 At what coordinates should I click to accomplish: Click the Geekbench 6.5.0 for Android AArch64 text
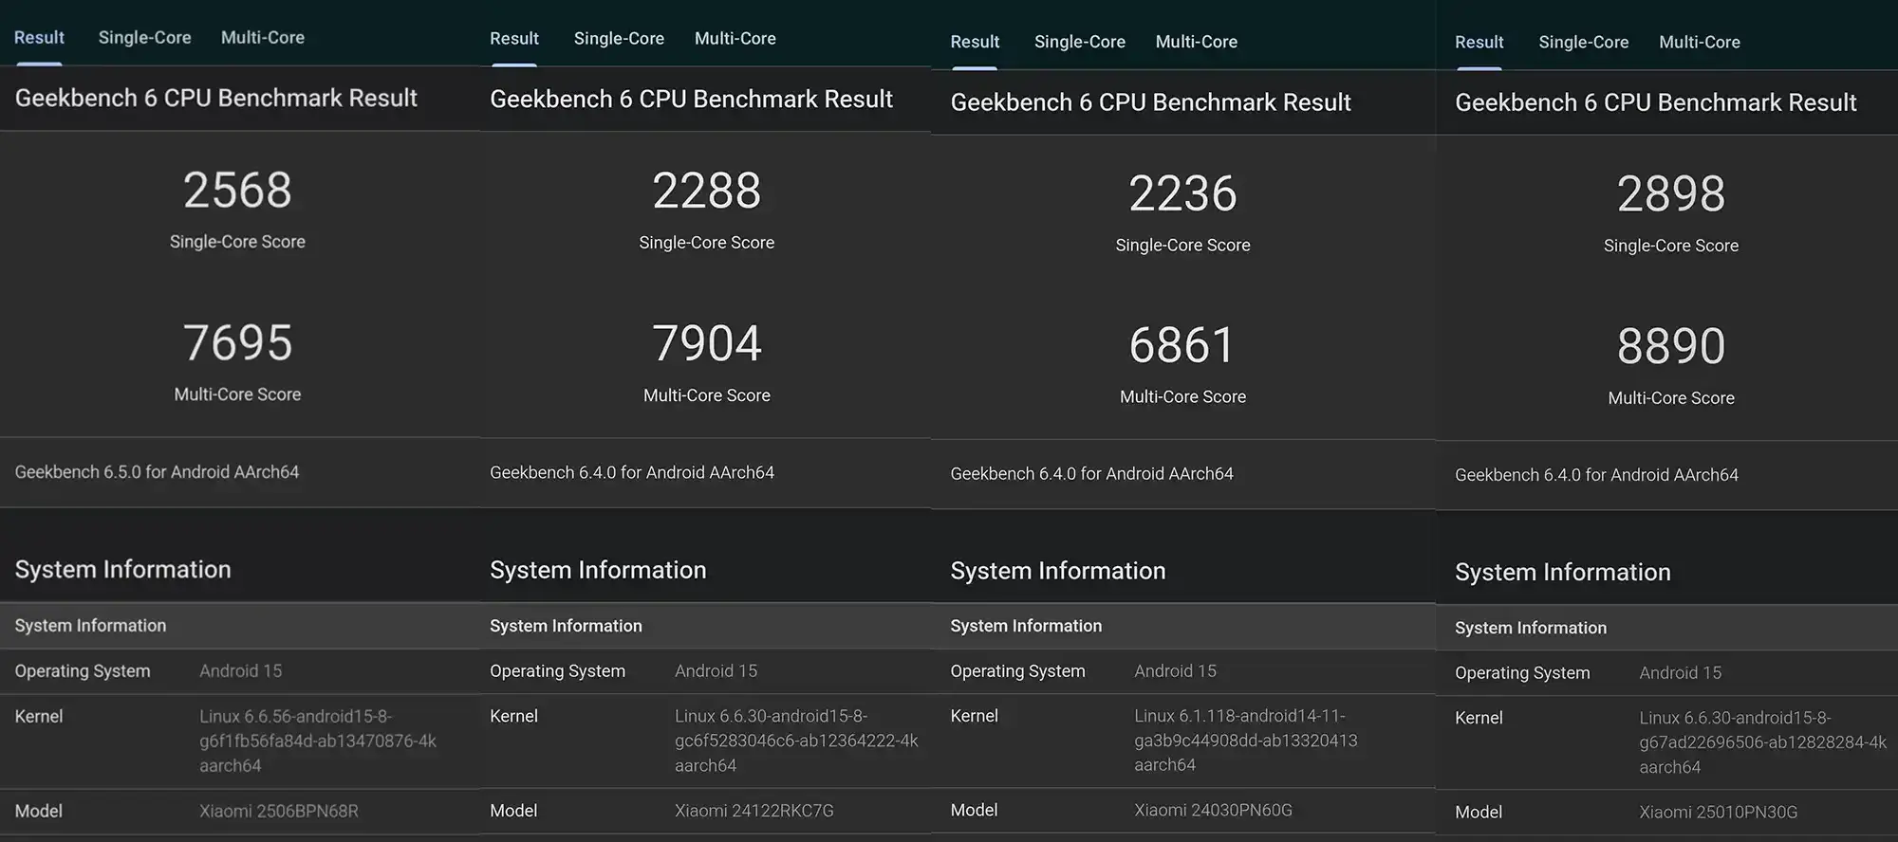click(157, 472)
